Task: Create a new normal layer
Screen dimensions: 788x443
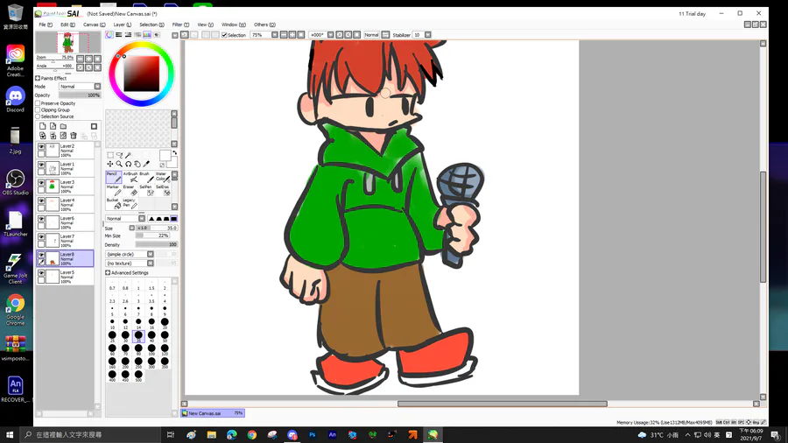Action: pos(43,126)
